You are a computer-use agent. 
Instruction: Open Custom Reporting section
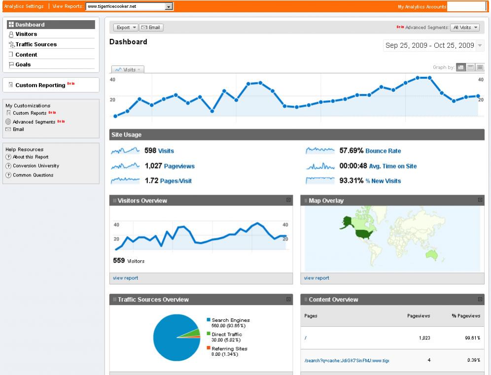click(40, 85)
